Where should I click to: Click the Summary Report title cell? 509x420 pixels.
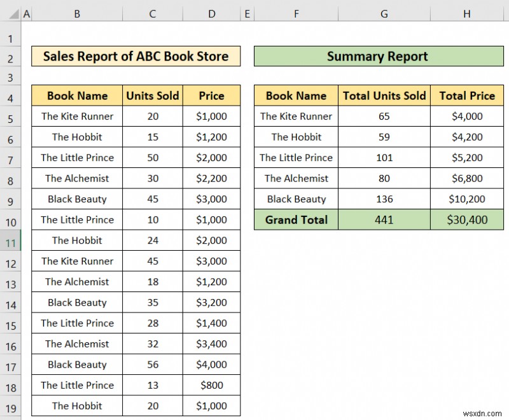click(x=377, y=57)
